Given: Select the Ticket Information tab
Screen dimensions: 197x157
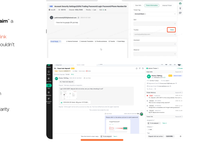Looking at the screenshot, I should [152, 5].
